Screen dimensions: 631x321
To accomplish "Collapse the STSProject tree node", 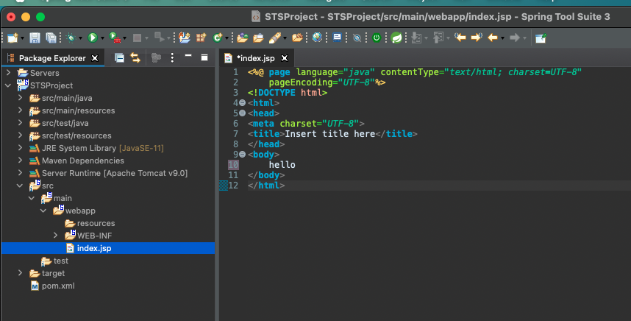I will point(8,85).
